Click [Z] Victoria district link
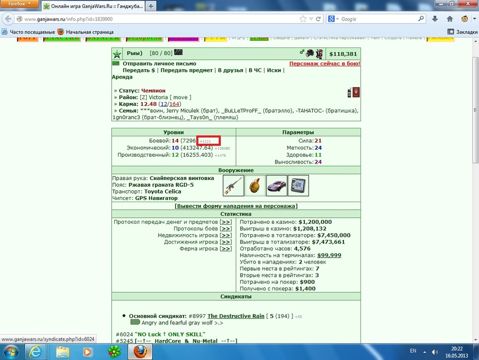The width and height of the screenshot is (479, 360). 154,97
